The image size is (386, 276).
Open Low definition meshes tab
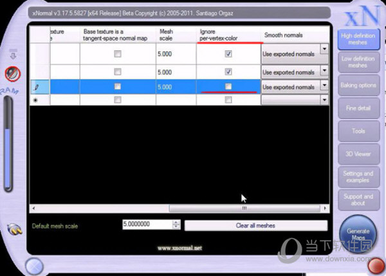point(358,62)
